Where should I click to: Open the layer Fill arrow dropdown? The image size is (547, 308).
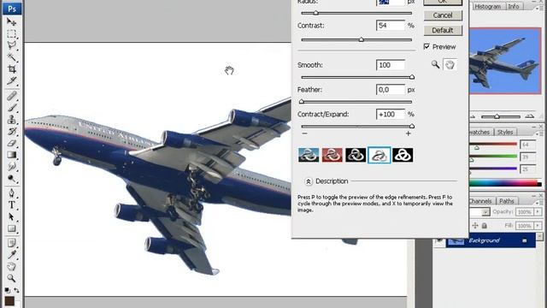coord(538,226)
